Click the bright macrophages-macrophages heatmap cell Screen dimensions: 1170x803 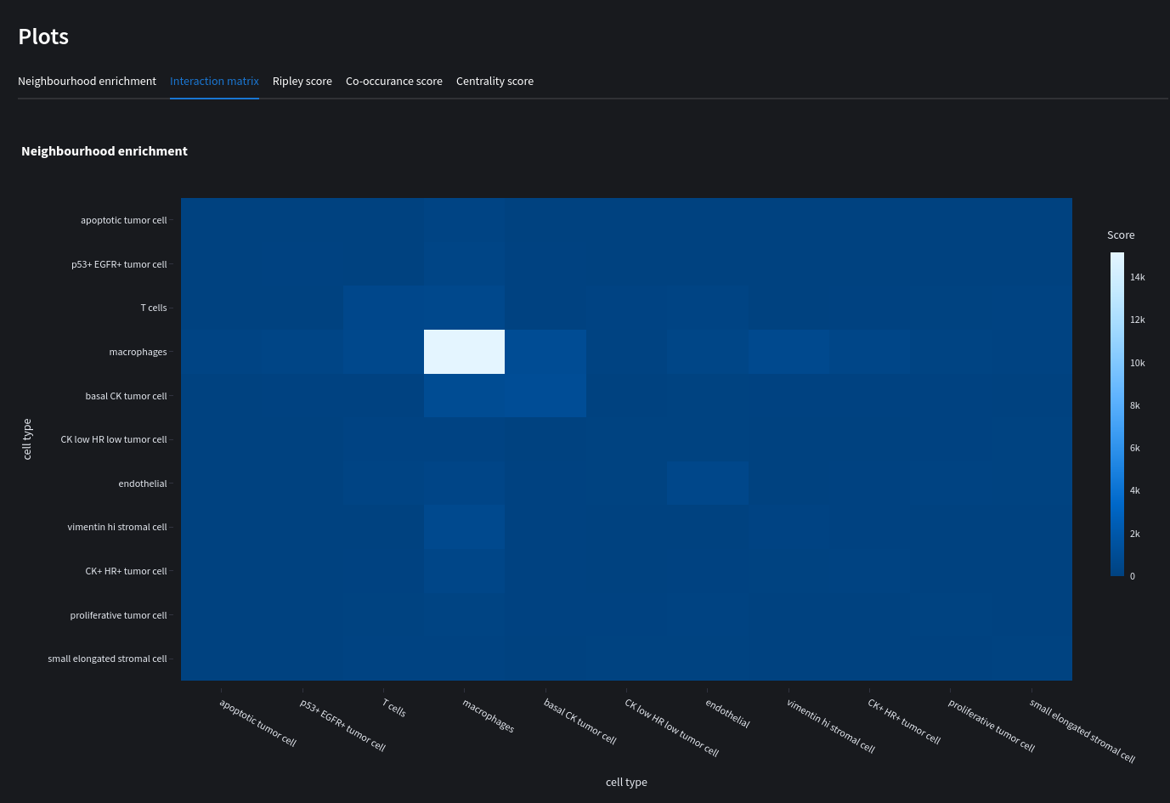click(464, 352)
